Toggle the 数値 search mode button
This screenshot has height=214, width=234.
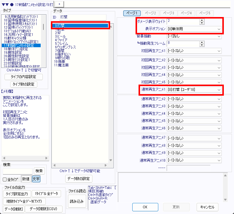point(26,179)
